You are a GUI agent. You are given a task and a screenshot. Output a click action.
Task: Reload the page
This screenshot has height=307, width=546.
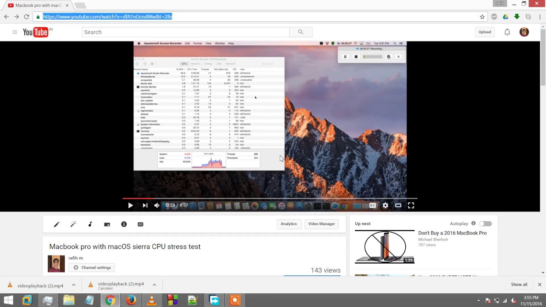(26, 17)
